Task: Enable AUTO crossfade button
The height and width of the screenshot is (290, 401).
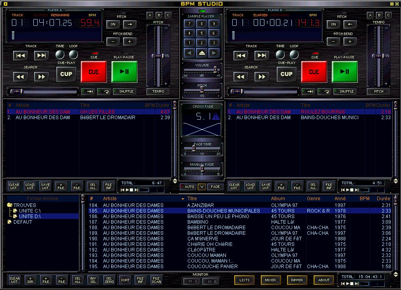Action: point(187,187)
